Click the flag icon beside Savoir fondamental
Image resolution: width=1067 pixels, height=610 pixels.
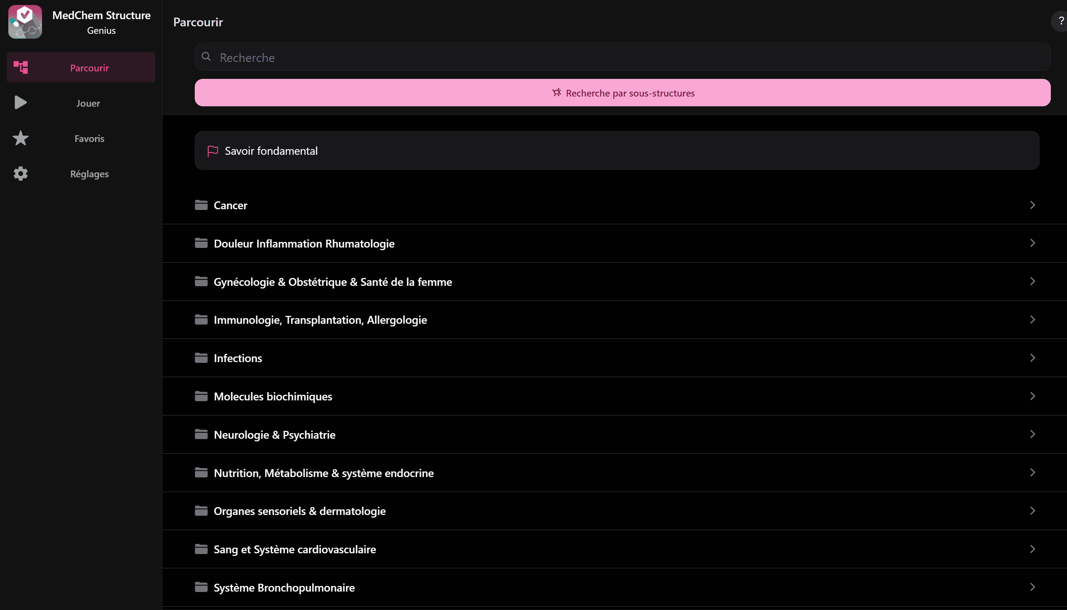pyautogui.click(x=212, y=151)
